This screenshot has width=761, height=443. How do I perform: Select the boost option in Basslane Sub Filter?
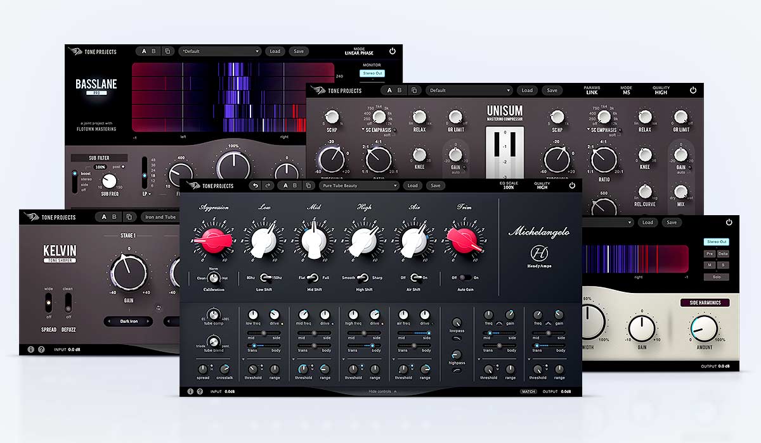87,173
